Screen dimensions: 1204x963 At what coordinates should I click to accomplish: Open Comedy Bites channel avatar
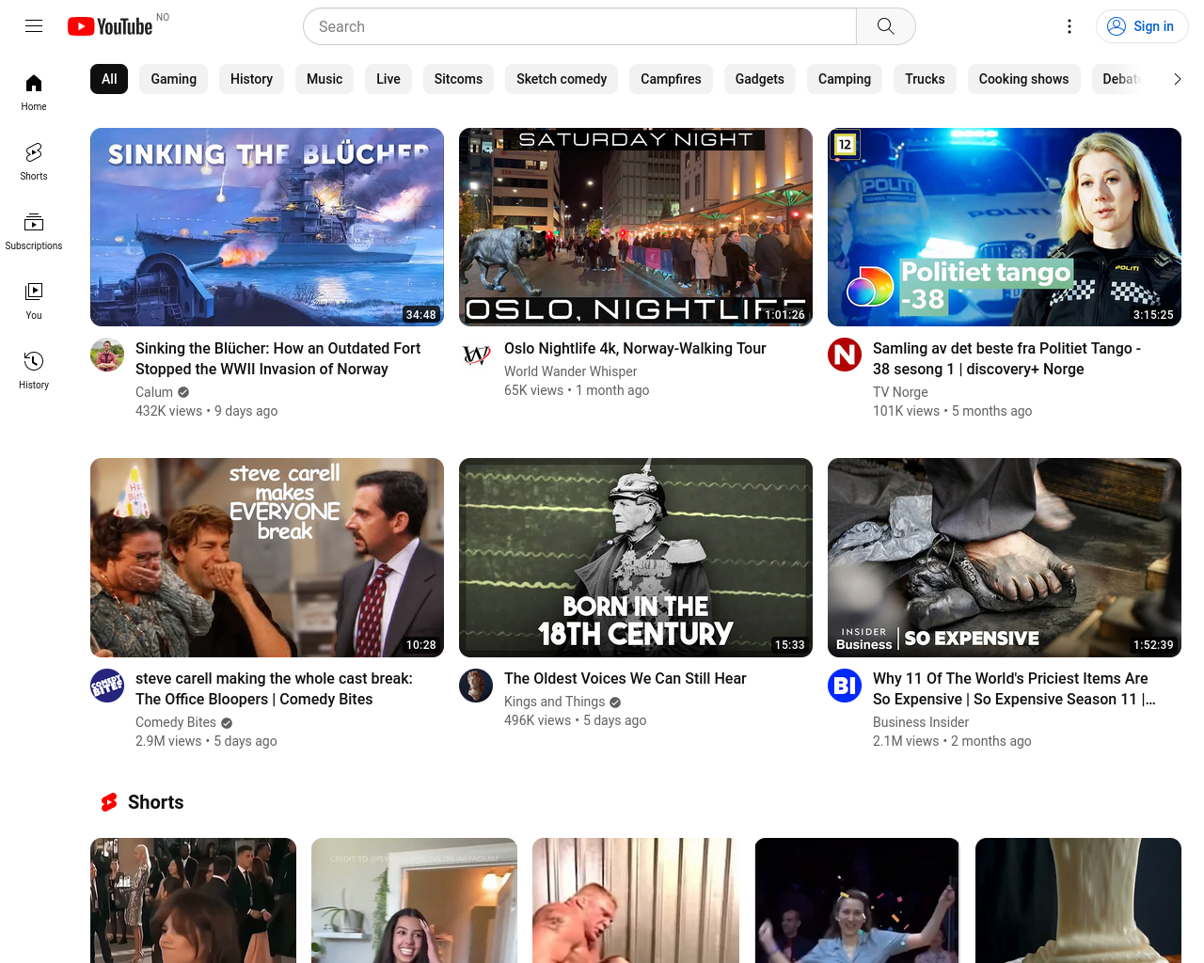[x=107, y=685]
